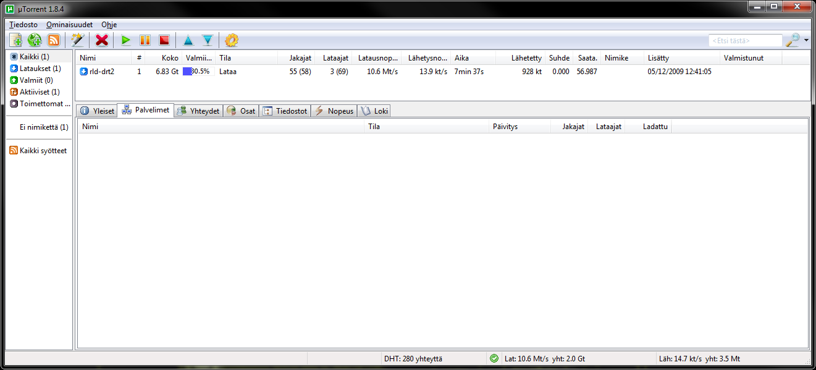Screen dimensions: 816x370
Task: Open the RSS feed toolbar icon
Action: pyautogui.click(x=54, y=40)
